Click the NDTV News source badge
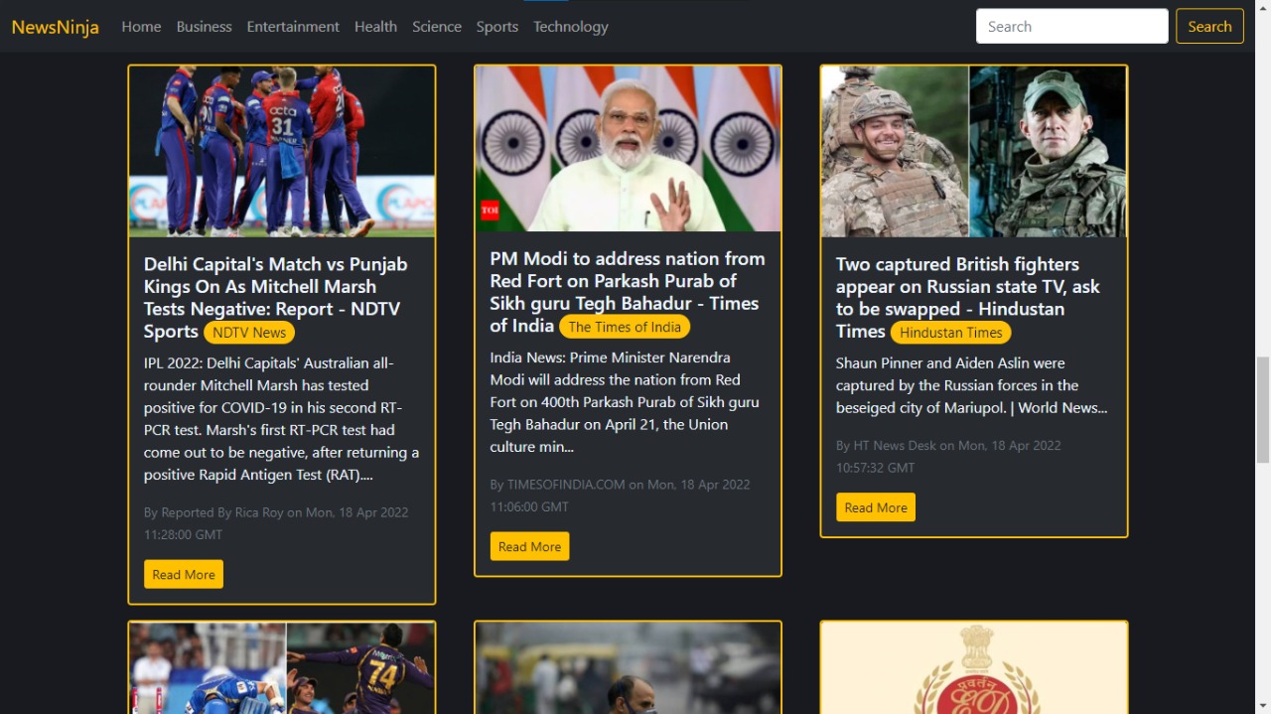 click(x=249, y=333)
